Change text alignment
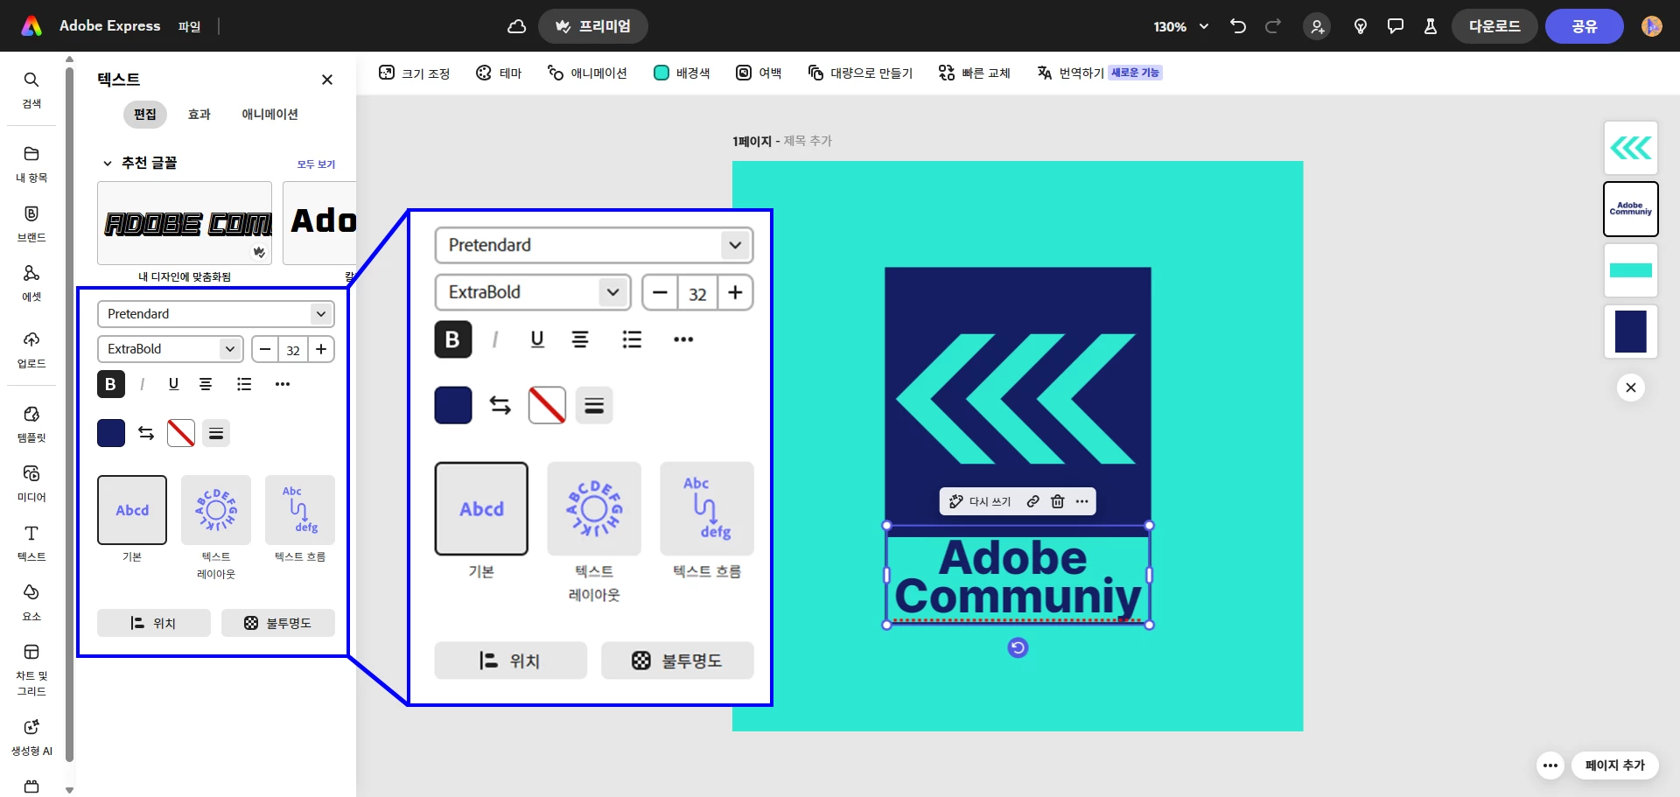This screenshot has height=797, width=1680. coord(206,384)
